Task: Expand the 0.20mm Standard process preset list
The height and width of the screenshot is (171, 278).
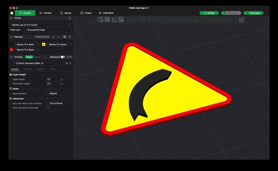Action: pos(39,63)
